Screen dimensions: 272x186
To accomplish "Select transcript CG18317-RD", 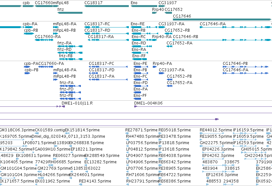I will 107,34.
